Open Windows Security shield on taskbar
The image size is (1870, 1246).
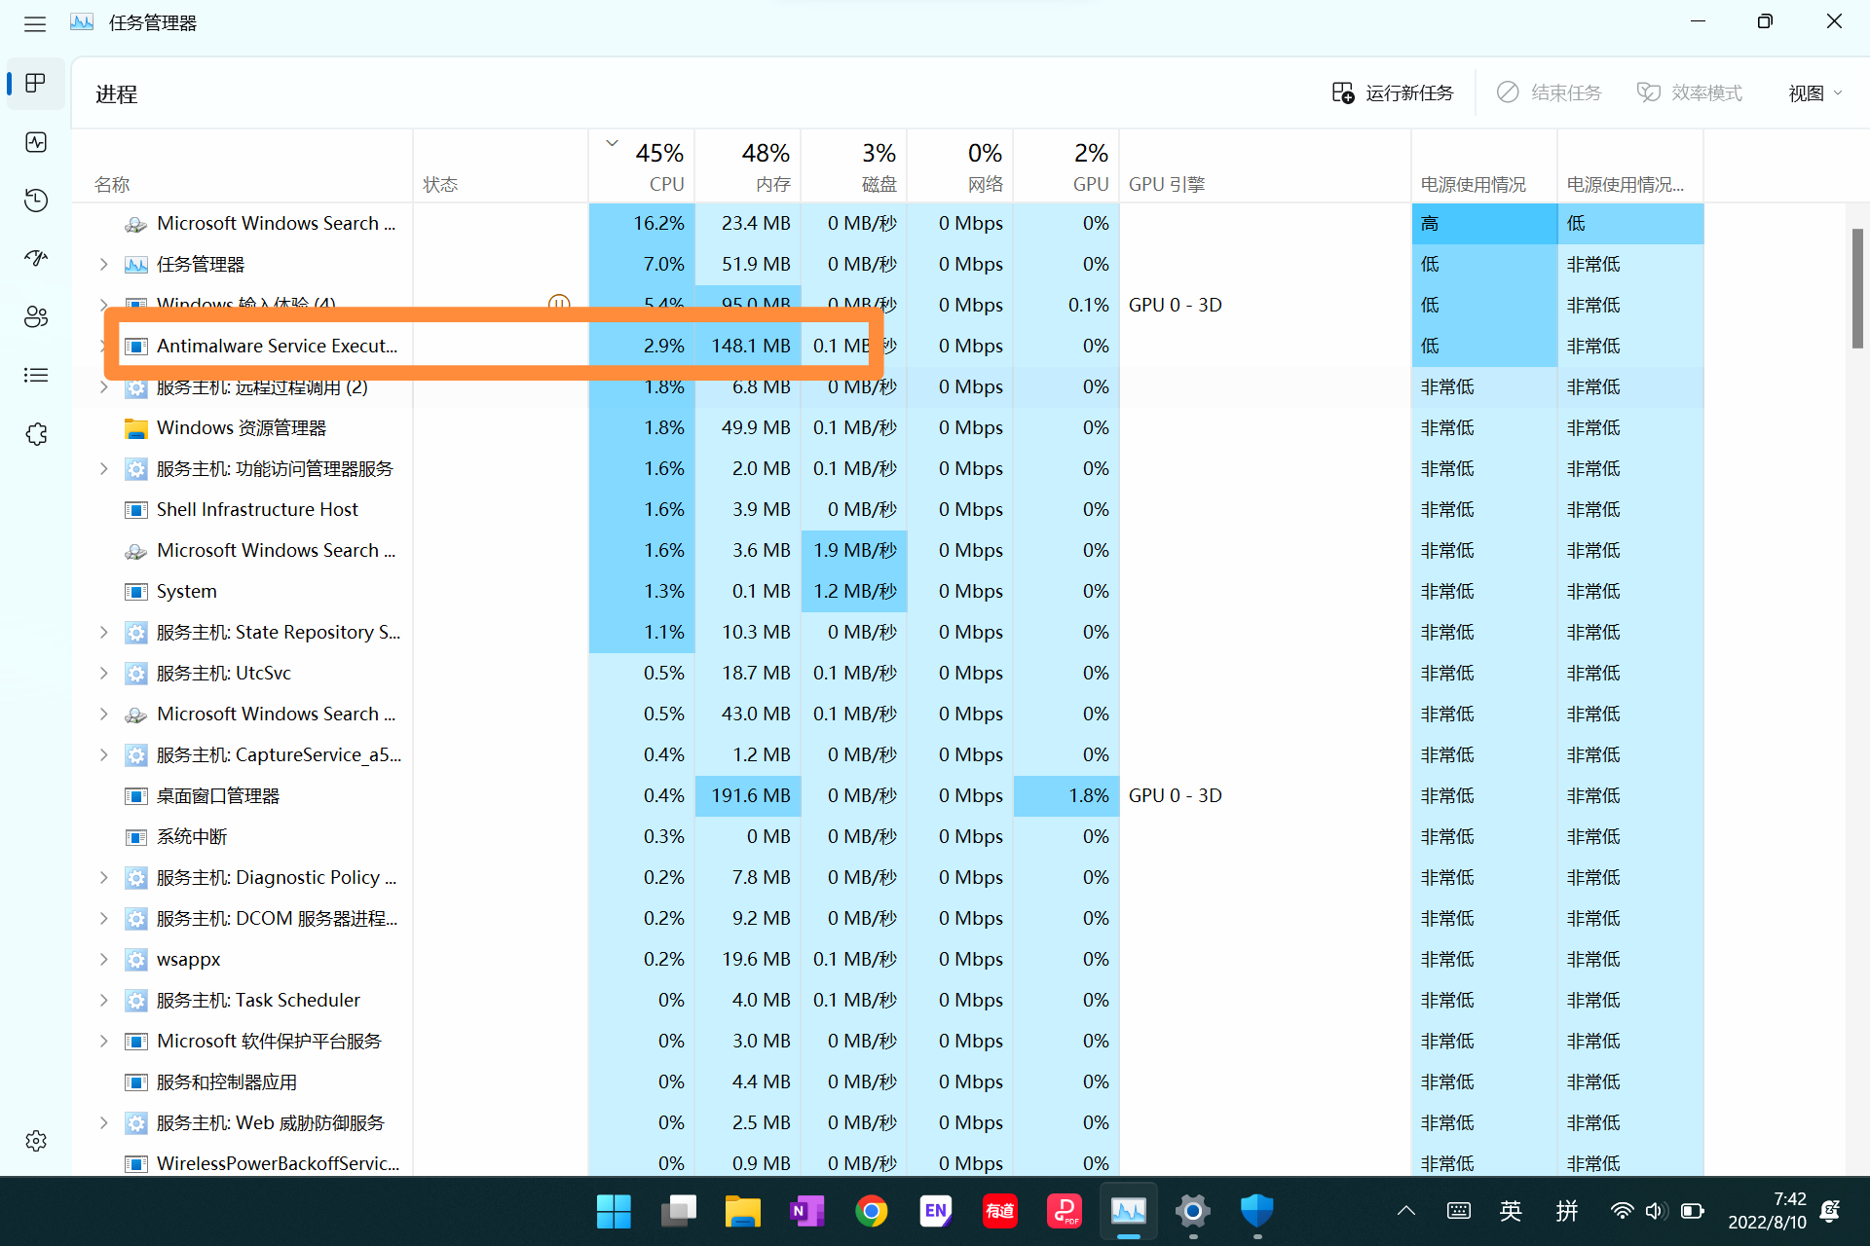point(1256,1211)
